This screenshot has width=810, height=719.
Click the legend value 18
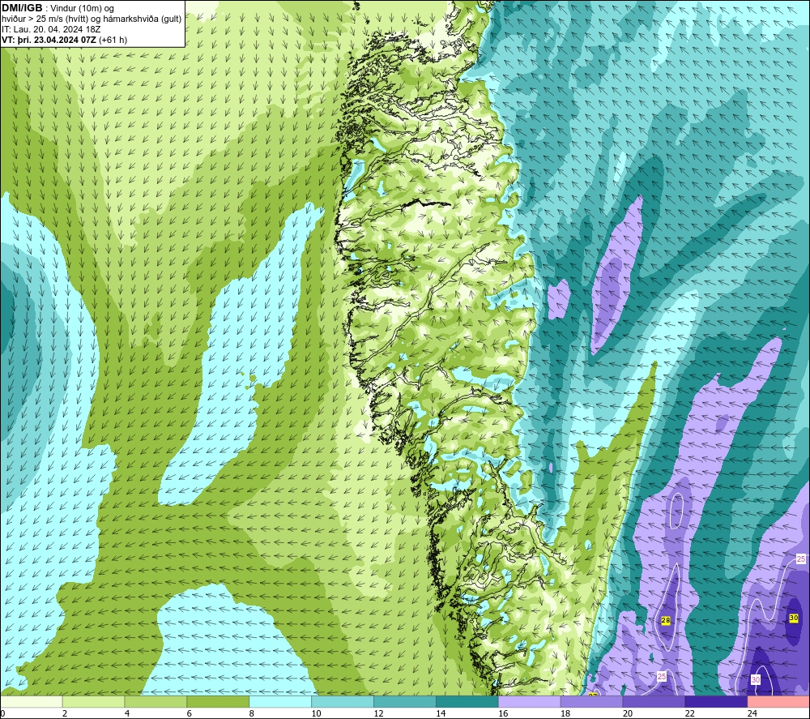click(x=565, y=713)
